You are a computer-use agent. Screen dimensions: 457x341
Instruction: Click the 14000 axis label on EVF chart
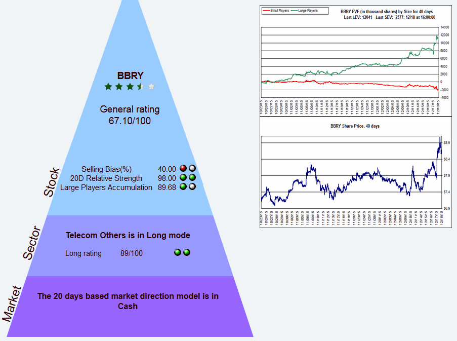tap(445, 27)
